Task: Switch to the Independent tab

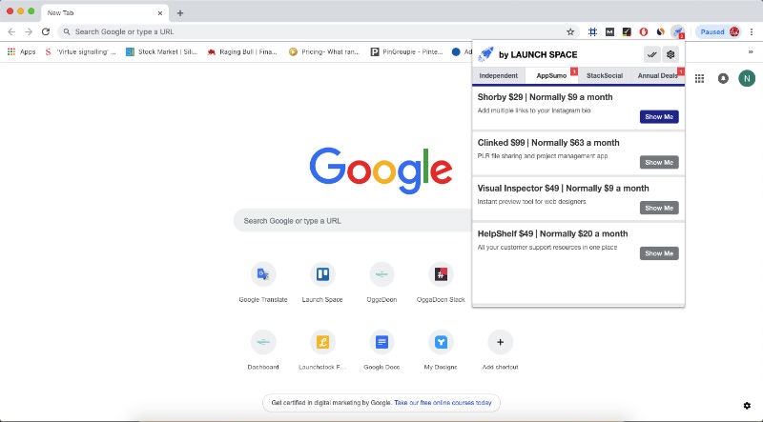Action: pyautogui.click(x=498, y=76)
